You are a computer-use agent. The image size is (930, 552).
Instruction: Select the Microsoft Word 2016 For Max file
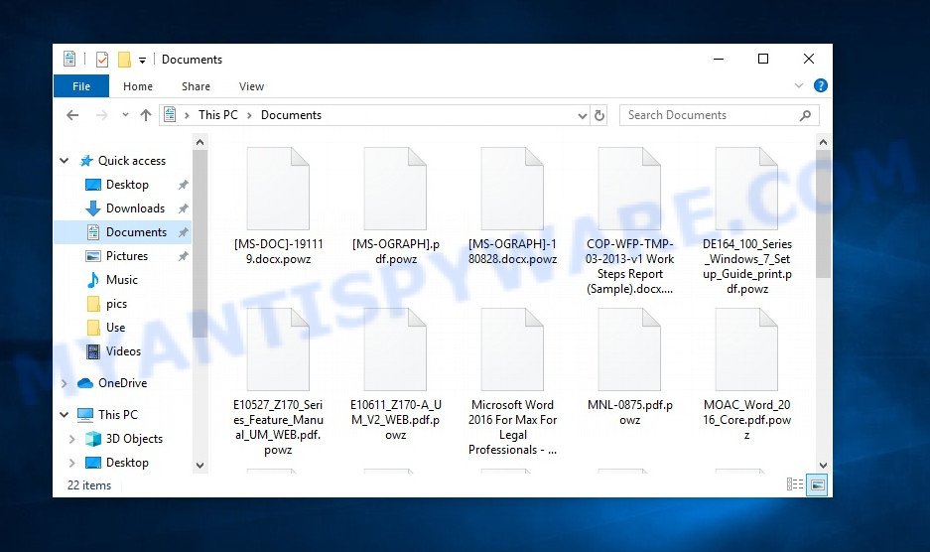512,381
